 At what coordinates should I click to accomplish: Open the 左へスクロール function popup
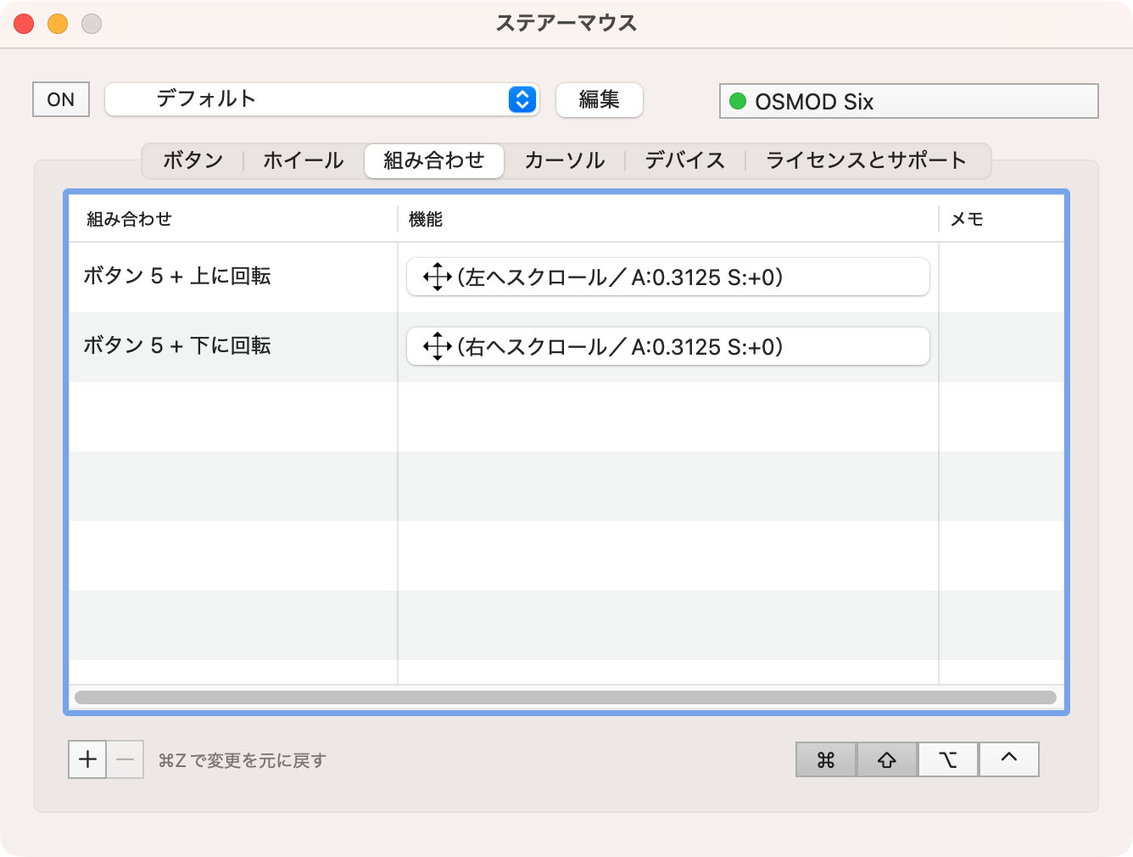coord(668,277)
